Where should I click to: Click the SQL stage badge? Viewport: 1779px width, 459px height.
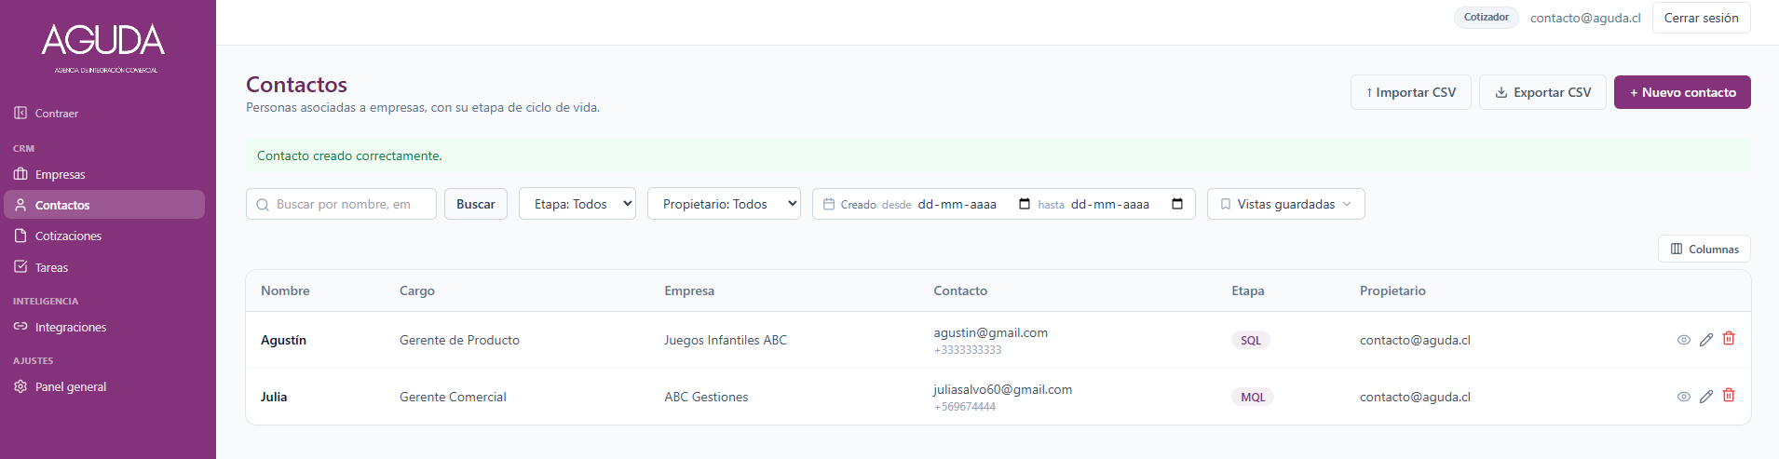[1250, 340]
